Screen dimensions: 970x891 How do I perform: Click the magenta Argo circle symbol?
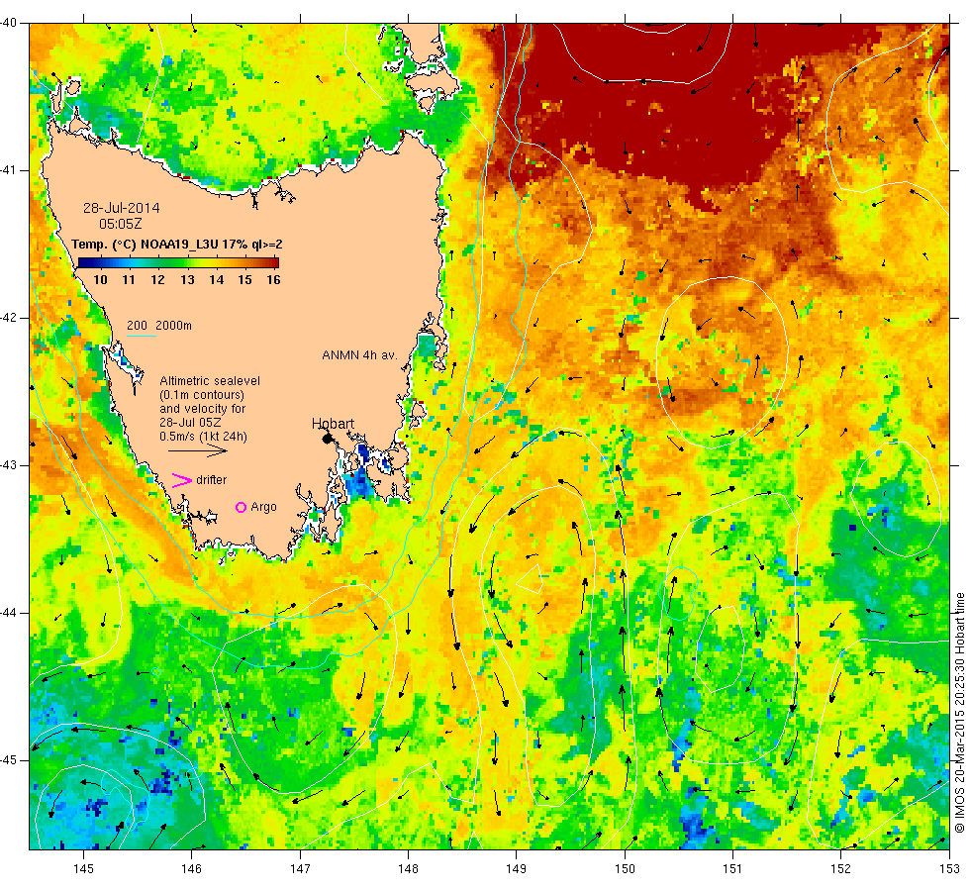coord(242,507)
